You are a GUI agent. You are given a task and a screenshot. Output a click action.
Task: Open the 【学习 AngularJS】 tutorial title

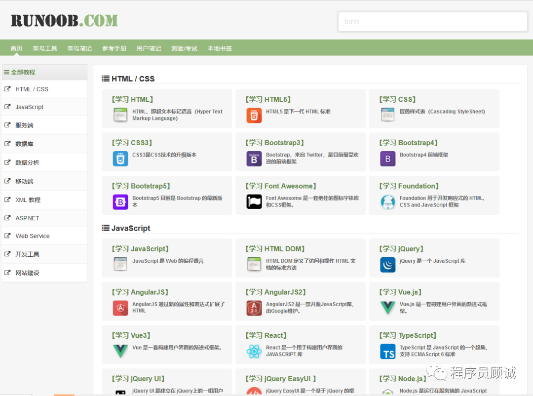pos(140,292)
